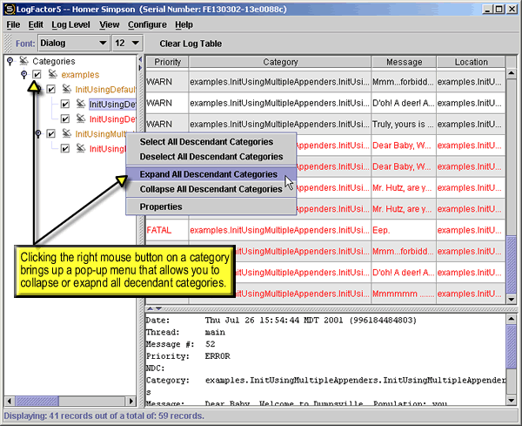This screenshot has height=426, width=522.
Task: Open the Log Level menu
Action: (x=70, y=24)
